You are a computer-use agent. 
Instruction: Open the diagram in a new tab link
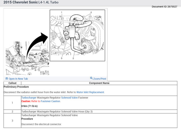click(18, 79)
